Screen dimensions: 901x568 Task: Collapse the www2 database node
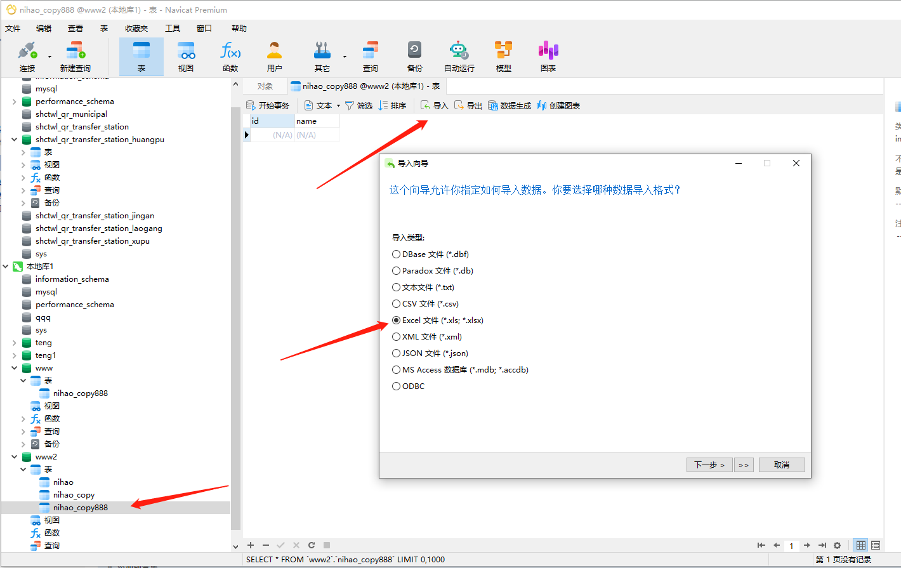pyautogui.click(x=15, y=457)
